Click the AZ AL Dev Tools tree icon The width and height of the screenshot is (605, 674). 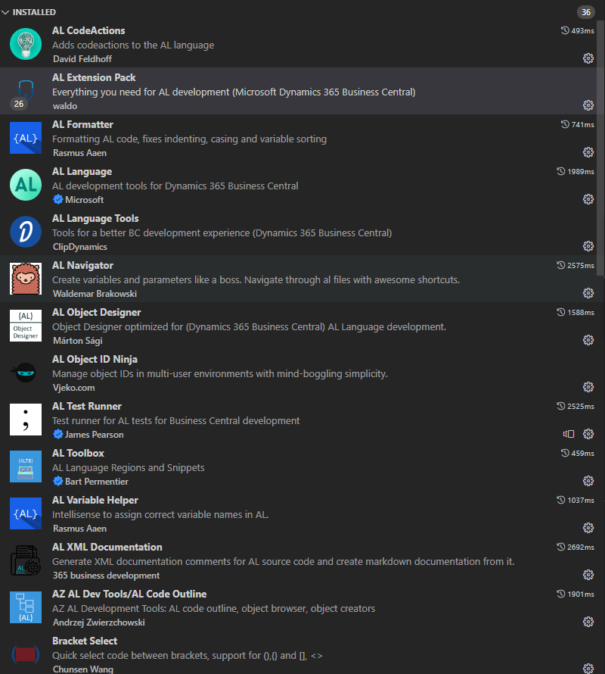tap(26, 607)
